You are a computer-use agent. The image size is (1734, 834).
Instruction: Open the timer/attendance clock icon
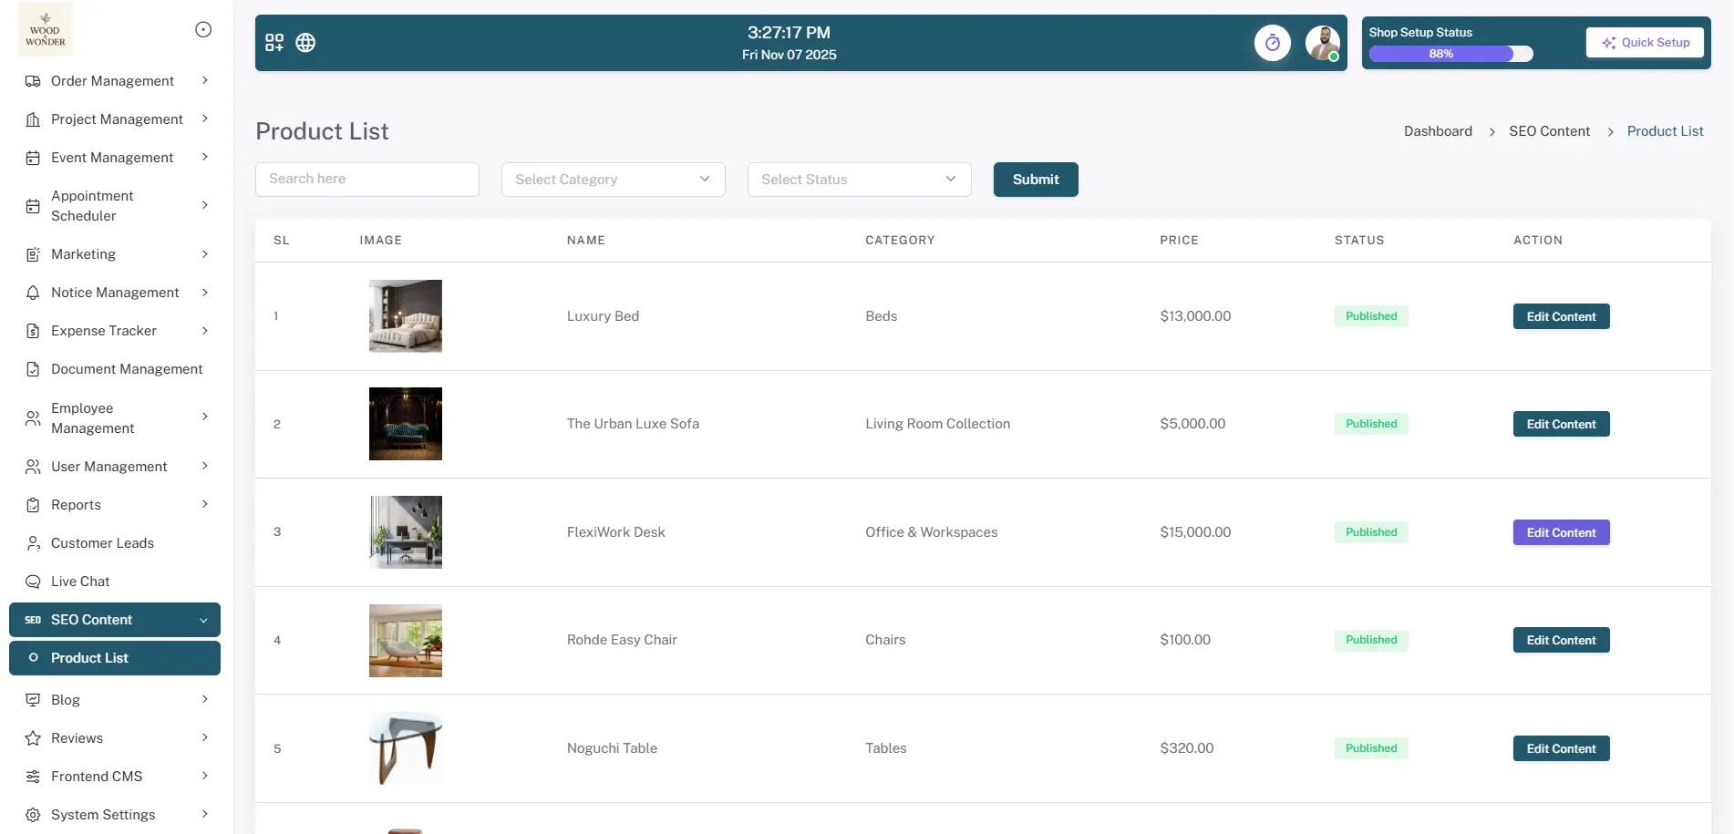(1273, 42)
